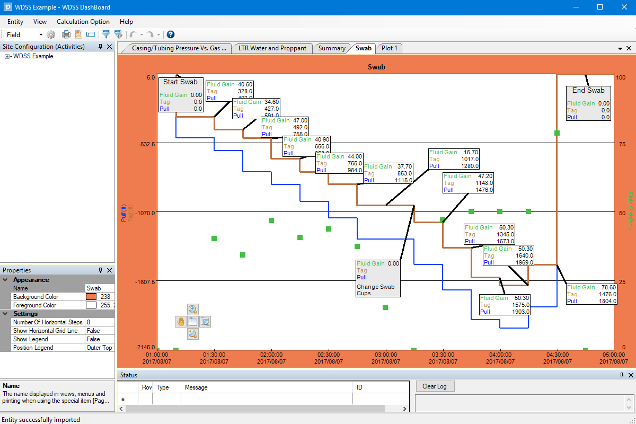Screen dimensions: 636x424
Task: Open the Field combo box
Action: click(x=24, y=34)
